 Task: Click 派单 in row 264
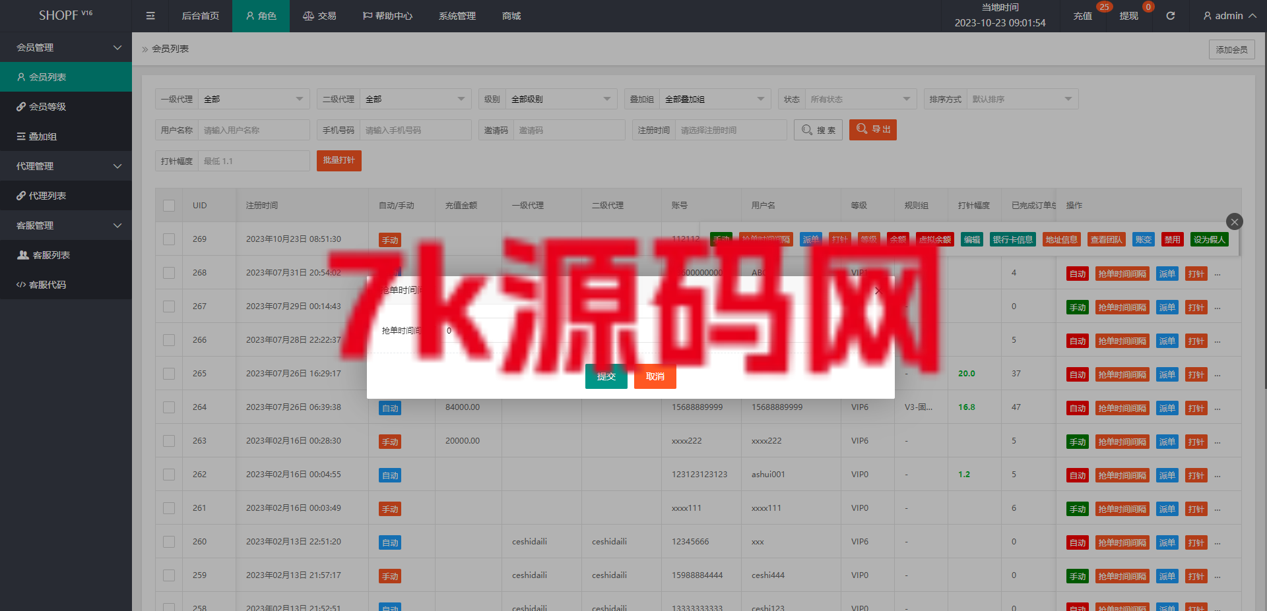pos(1167,409)
